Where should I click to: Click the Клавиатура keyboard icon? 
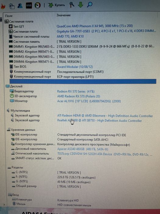14,199
